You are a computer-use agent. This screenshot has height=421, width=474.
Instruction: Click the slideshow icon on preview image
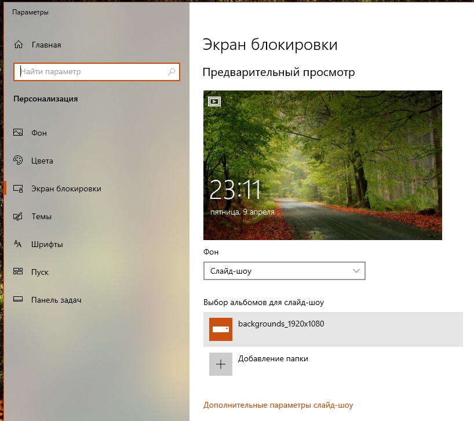[214, 101]
